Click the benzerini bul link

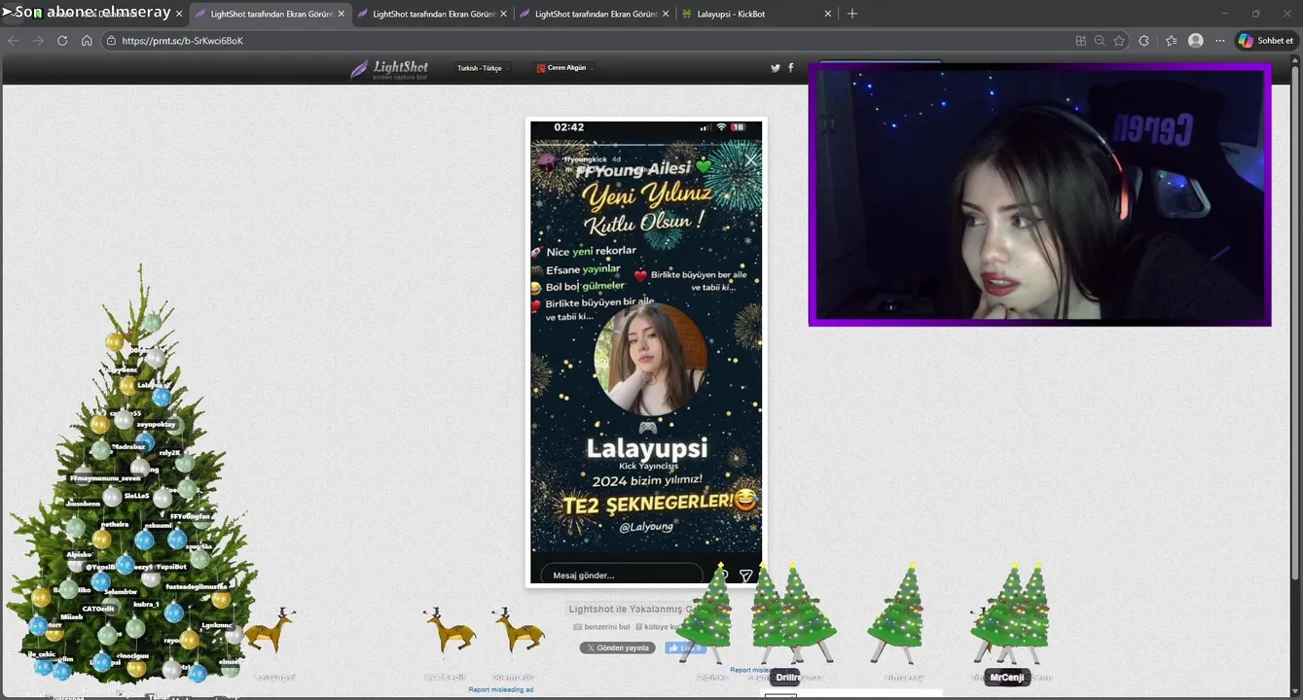tap(601, 627)
